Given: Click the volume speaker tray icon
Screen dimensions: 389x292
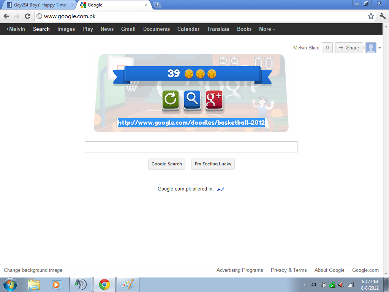Looking at the screenshot, I should [x=342, y=284].
